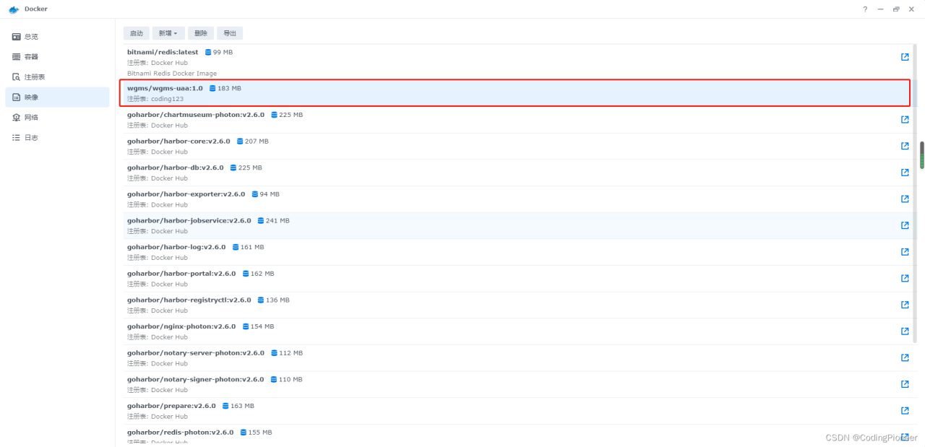The image size is (925, 447).
Task: Select the goharbor/chartmuseum-photon:v2.6.0 image name
Action: (x=196, y=115)
